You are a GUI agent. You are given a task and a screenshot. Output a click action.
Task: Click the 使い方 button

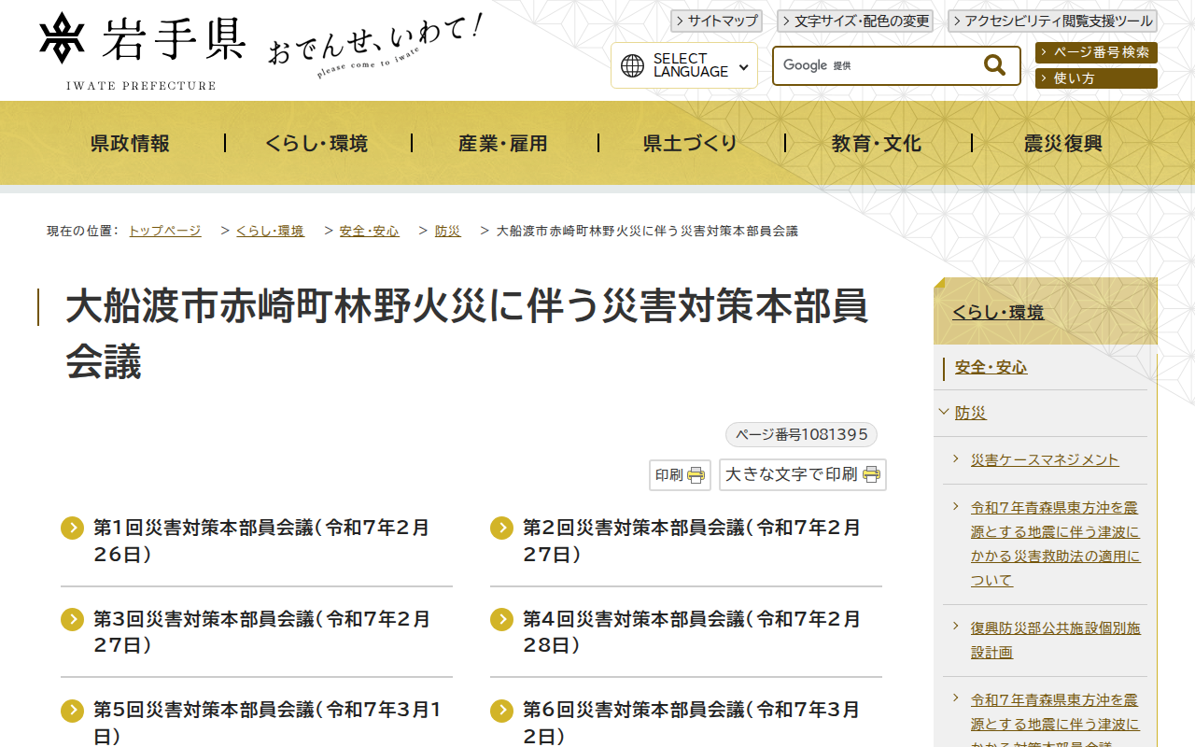click(x=1096, y=78)
